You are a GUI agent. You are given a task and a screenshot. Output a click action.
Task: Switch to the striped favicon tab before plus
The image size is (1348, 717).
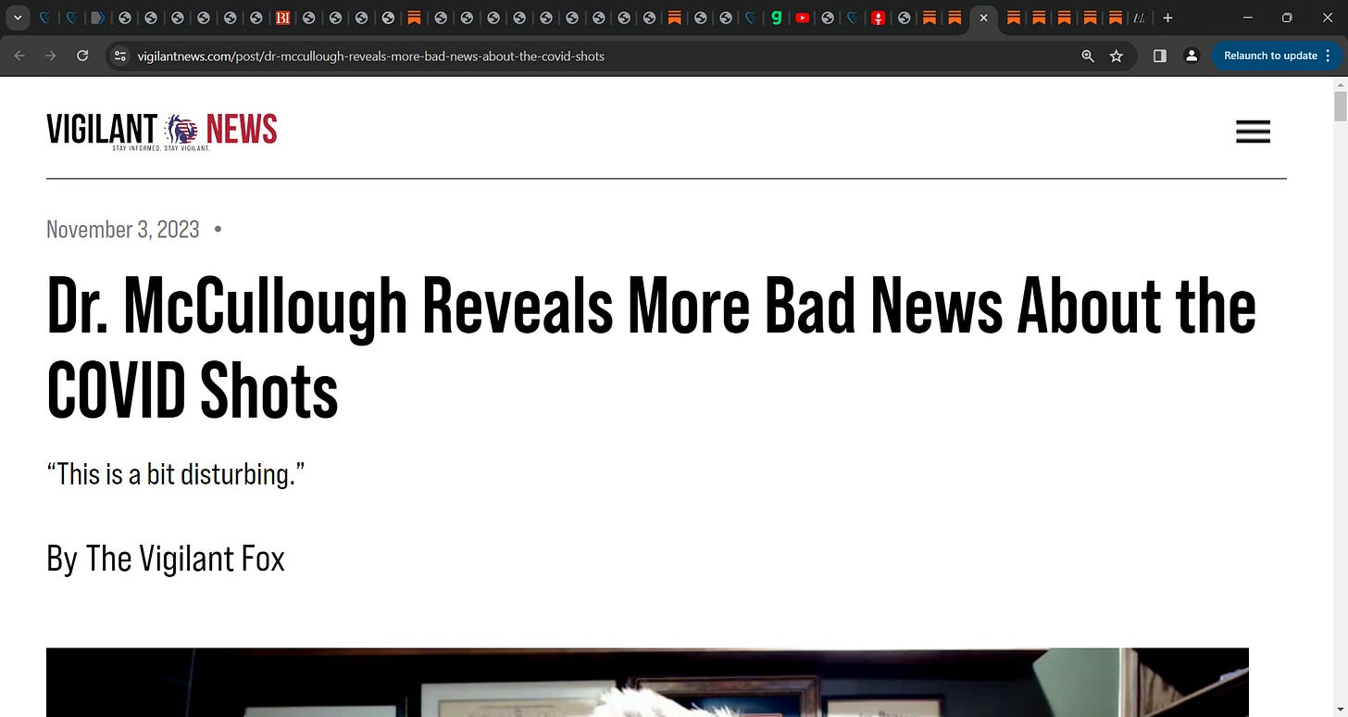[1140, 18]
